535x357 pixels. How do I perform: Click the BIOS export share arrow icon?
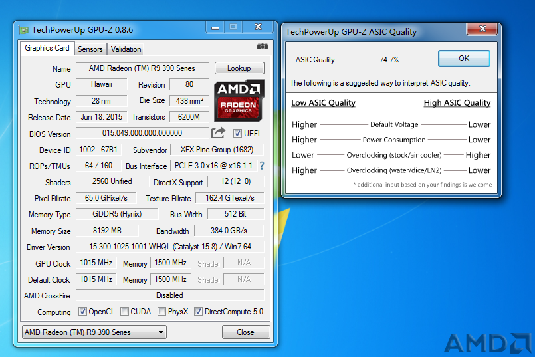coord(219,133)
